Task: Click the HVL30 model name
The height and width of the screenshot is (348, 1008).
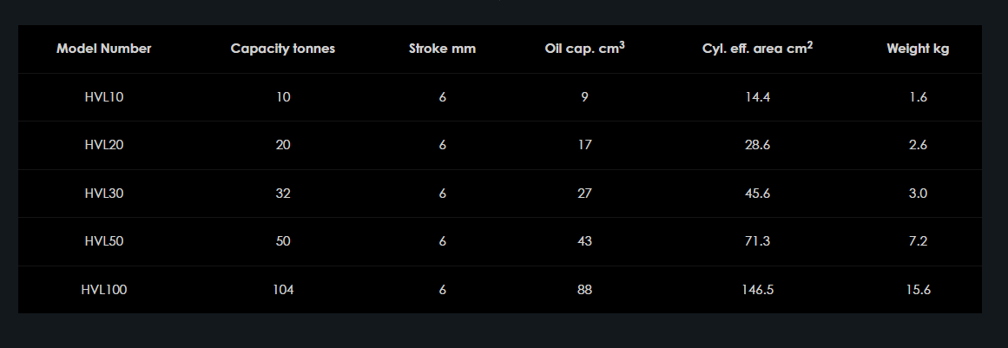Action: [104, 194]
